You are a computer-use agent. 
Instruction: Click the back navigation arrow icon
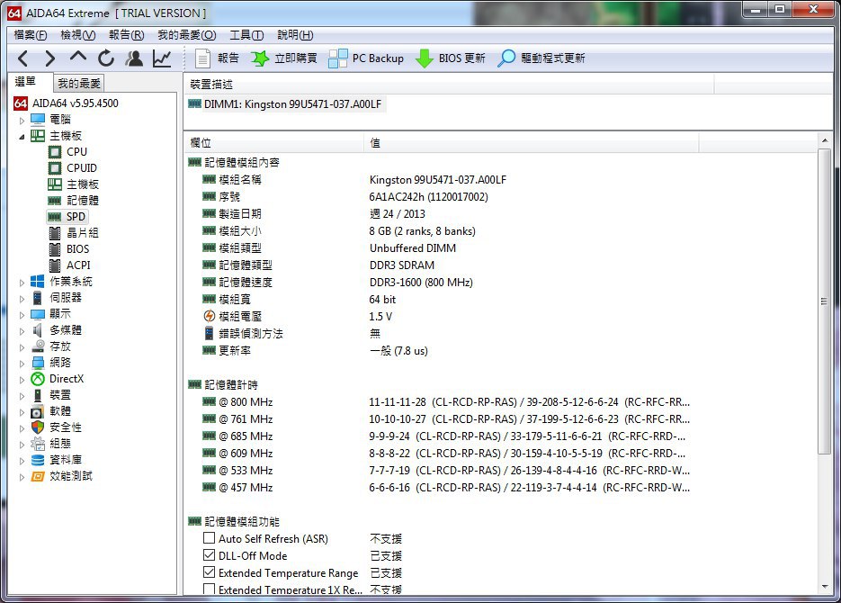23,58
